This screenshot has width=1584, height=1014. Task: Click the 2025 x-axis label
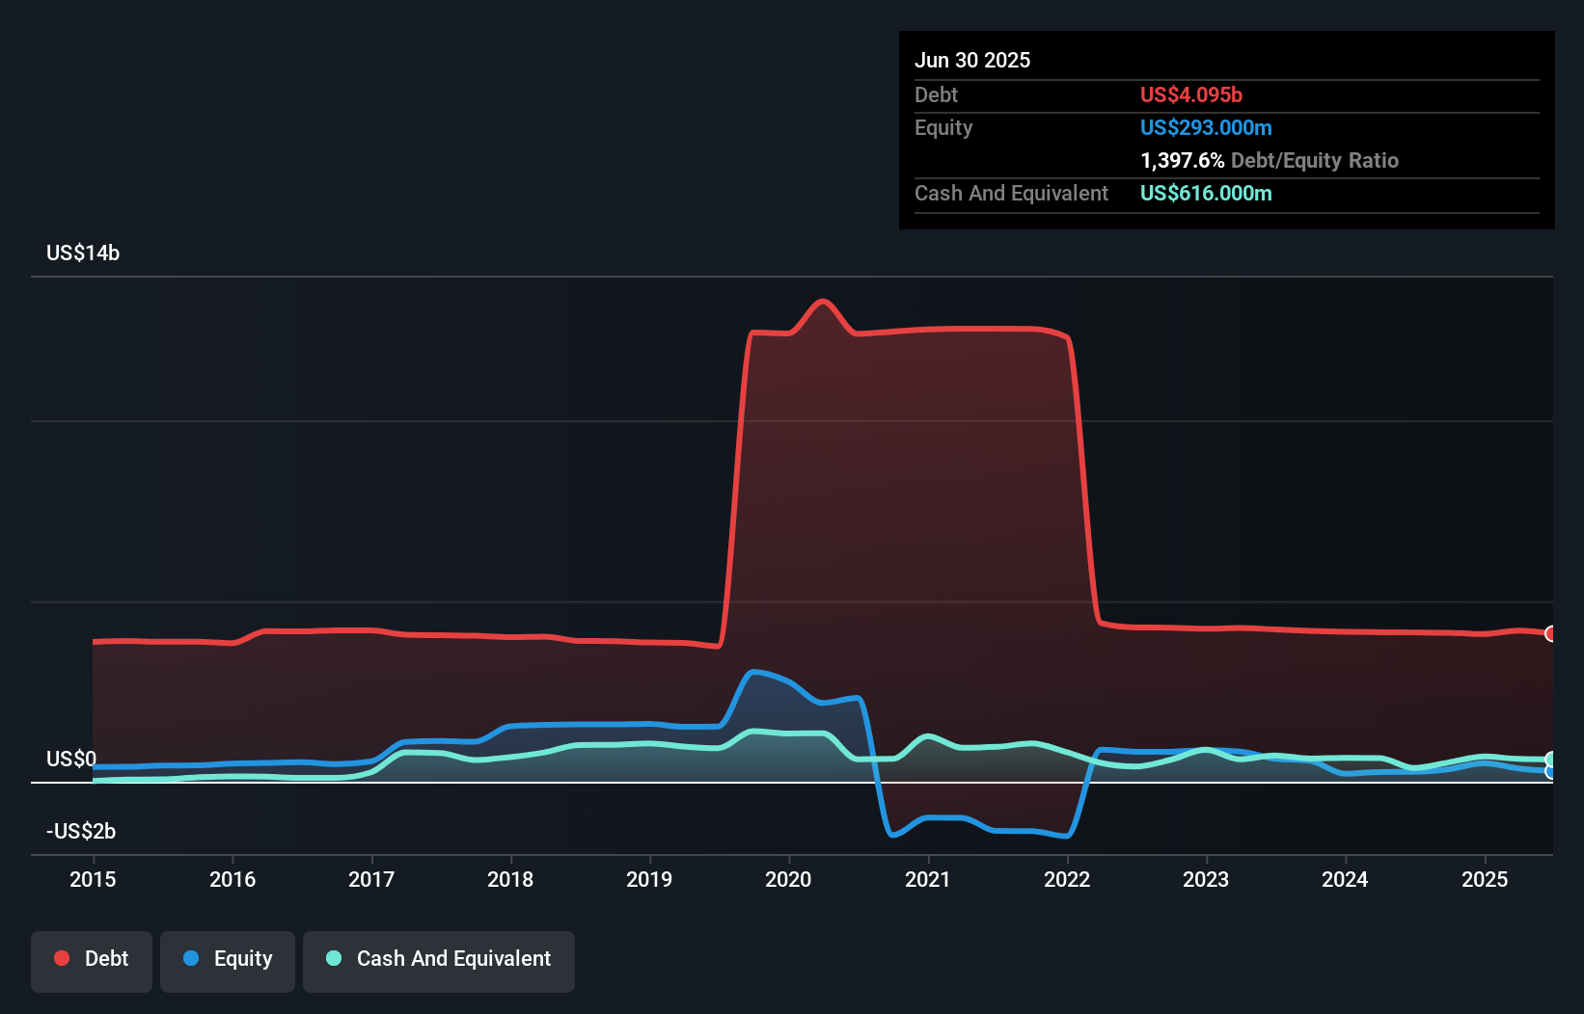pos(1485,879)
